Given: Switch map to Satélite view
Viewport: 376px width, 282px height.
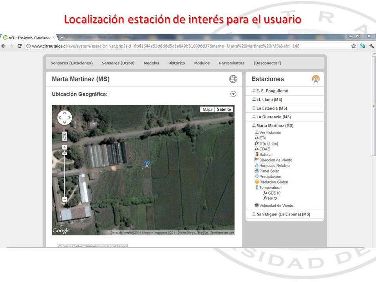Looking at the screenshot, I should coord(224,109).
